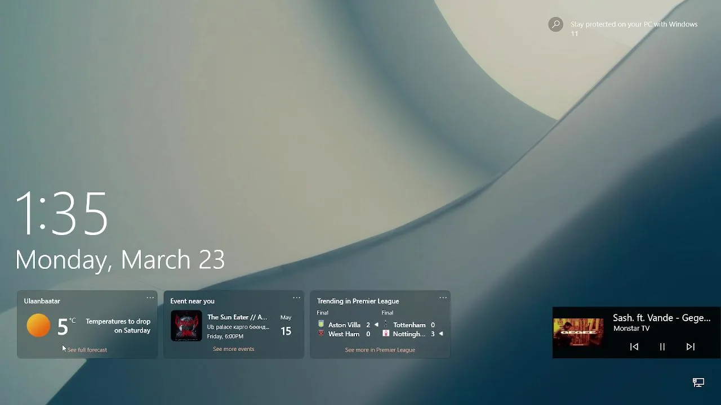Screen dimensions: 721x405
Task: Click the Monday, March 23 date
Action: point(120,260)
